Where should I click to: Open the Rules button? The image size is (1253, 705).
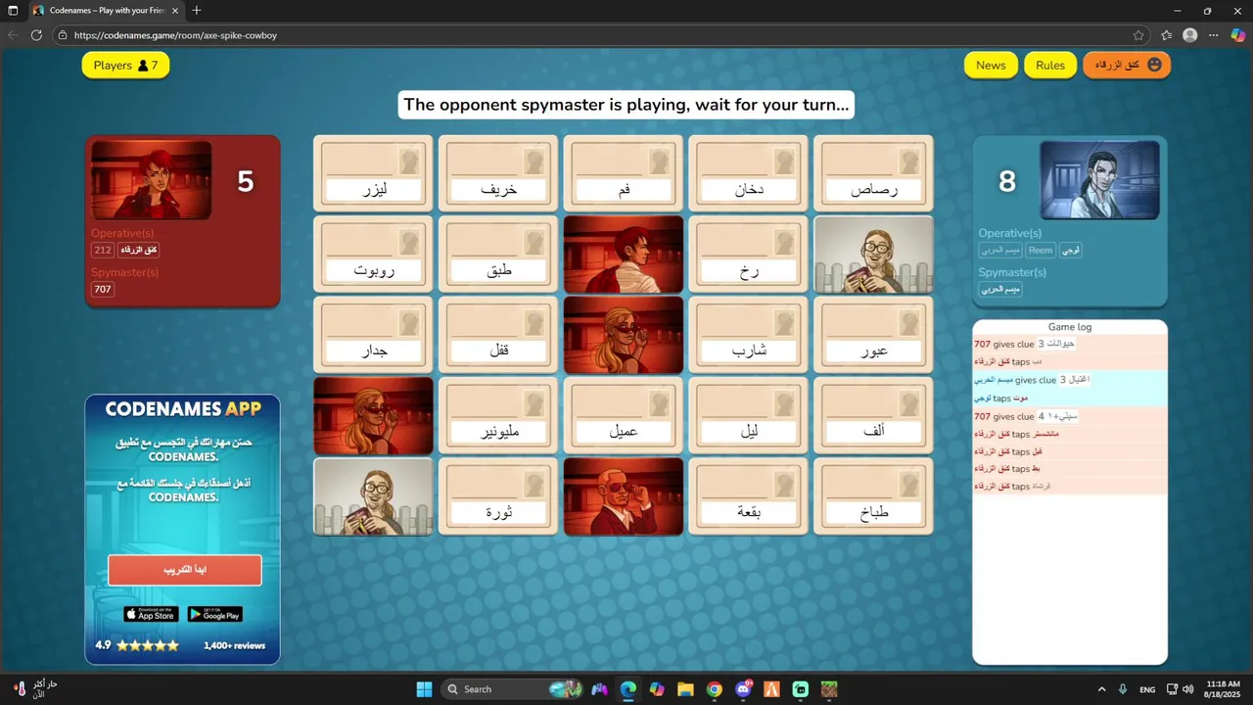pos(1050,66)
